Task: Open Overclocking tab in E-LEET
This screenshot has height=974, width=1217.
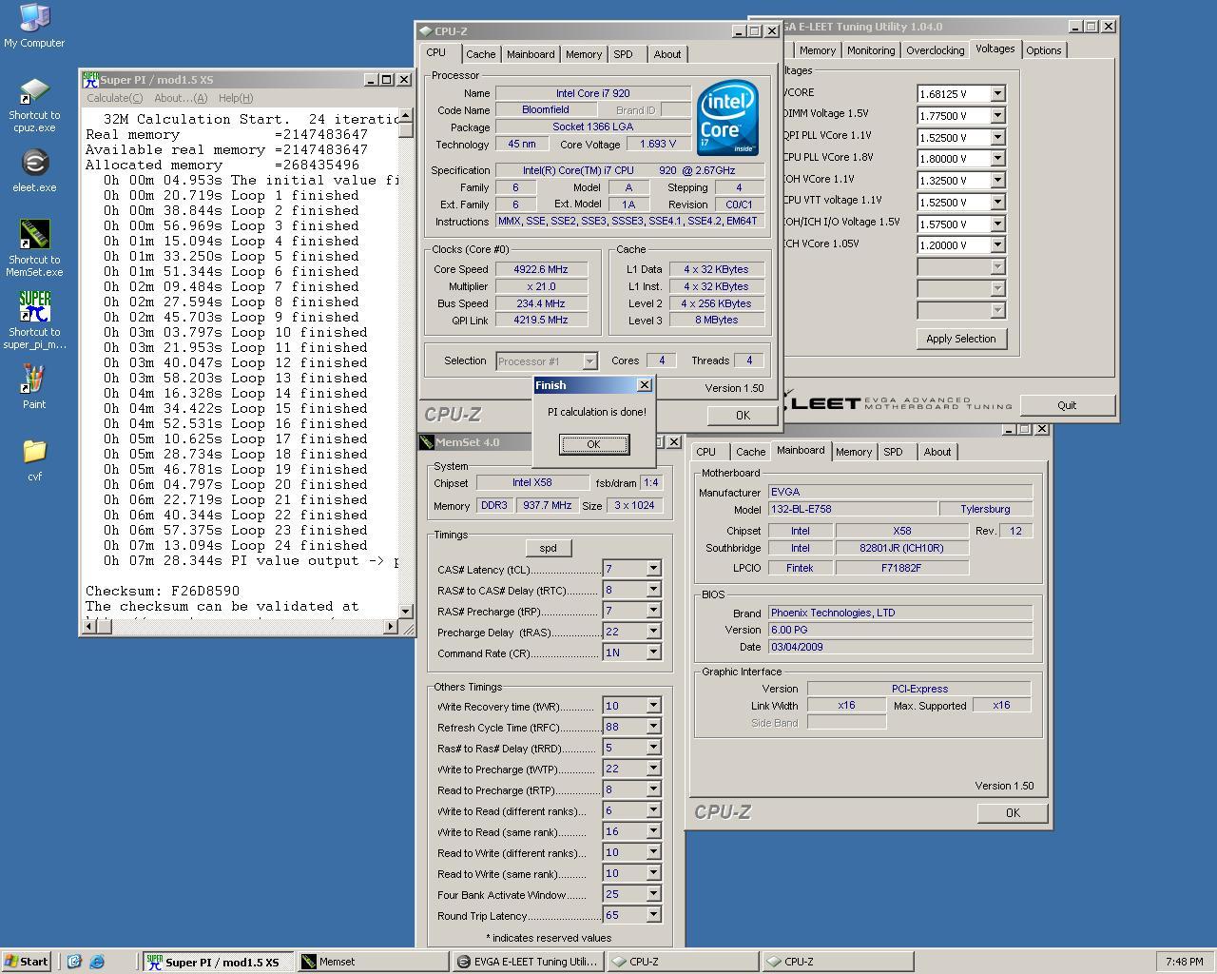Action: point(935,50)
